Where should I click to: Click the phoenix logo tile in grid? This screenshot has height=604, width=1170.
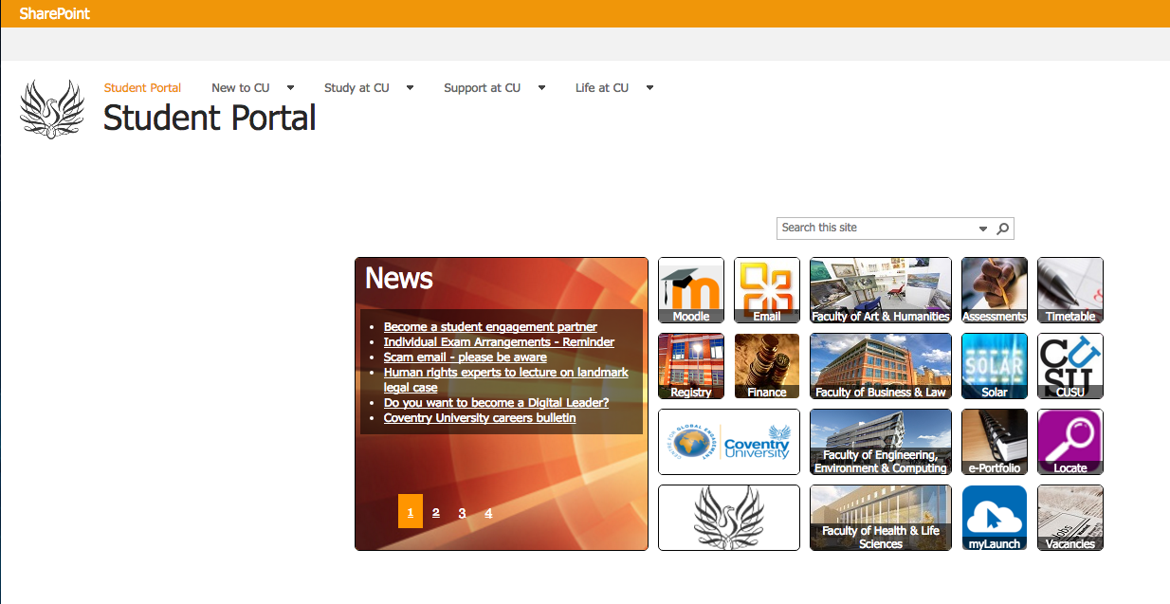729,518
